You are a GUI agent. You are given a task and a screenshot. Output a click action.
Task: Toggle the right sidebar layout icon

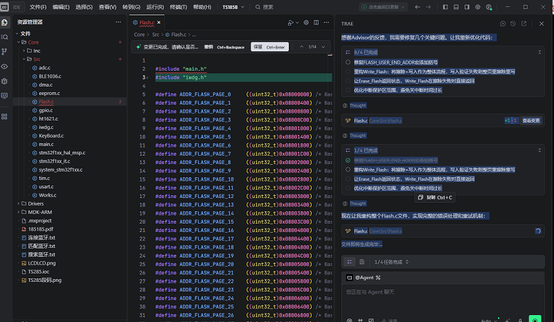tap(467, 7)
